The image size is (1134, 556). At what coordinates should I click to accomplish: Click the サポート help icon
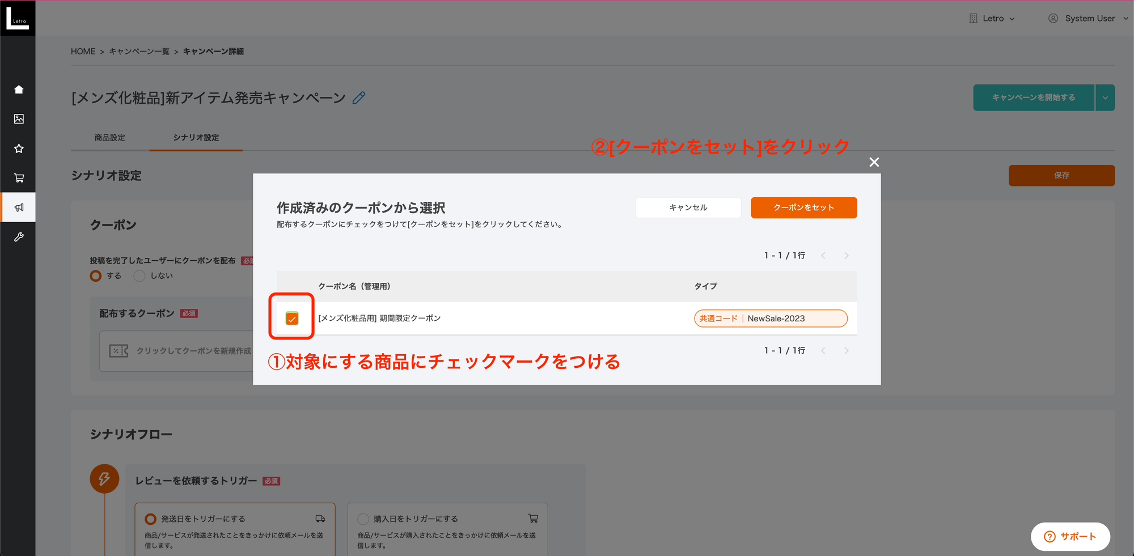[1050, 536]
